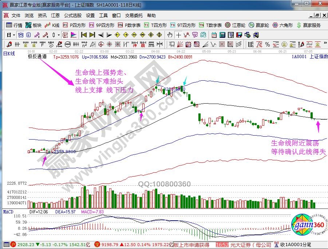
Task: Open the calculator icon in toolbar
Action: point(222,35)
